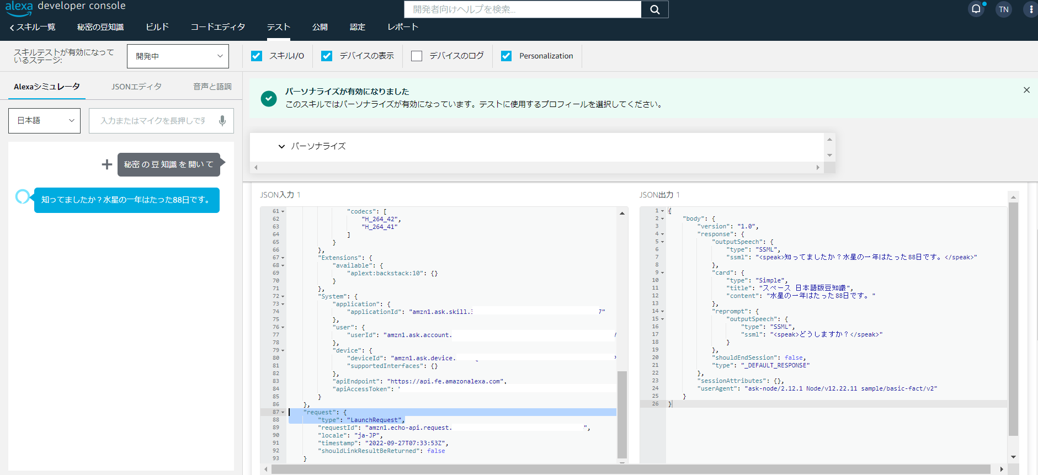This screenshot has height=475, width=1038.
Task: Open the コードエディタ menu tab
Action: tap(217, 27)
